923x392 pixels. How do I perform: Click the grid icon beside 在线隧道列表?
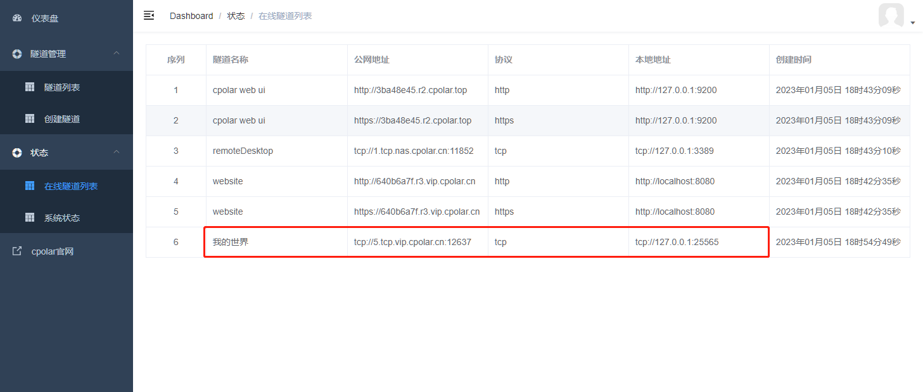pyautogui.click(x=30, y=186)
